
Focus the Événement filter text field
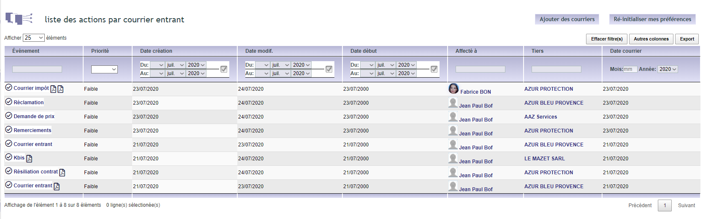pyautogui.click(x=37, y=69)
